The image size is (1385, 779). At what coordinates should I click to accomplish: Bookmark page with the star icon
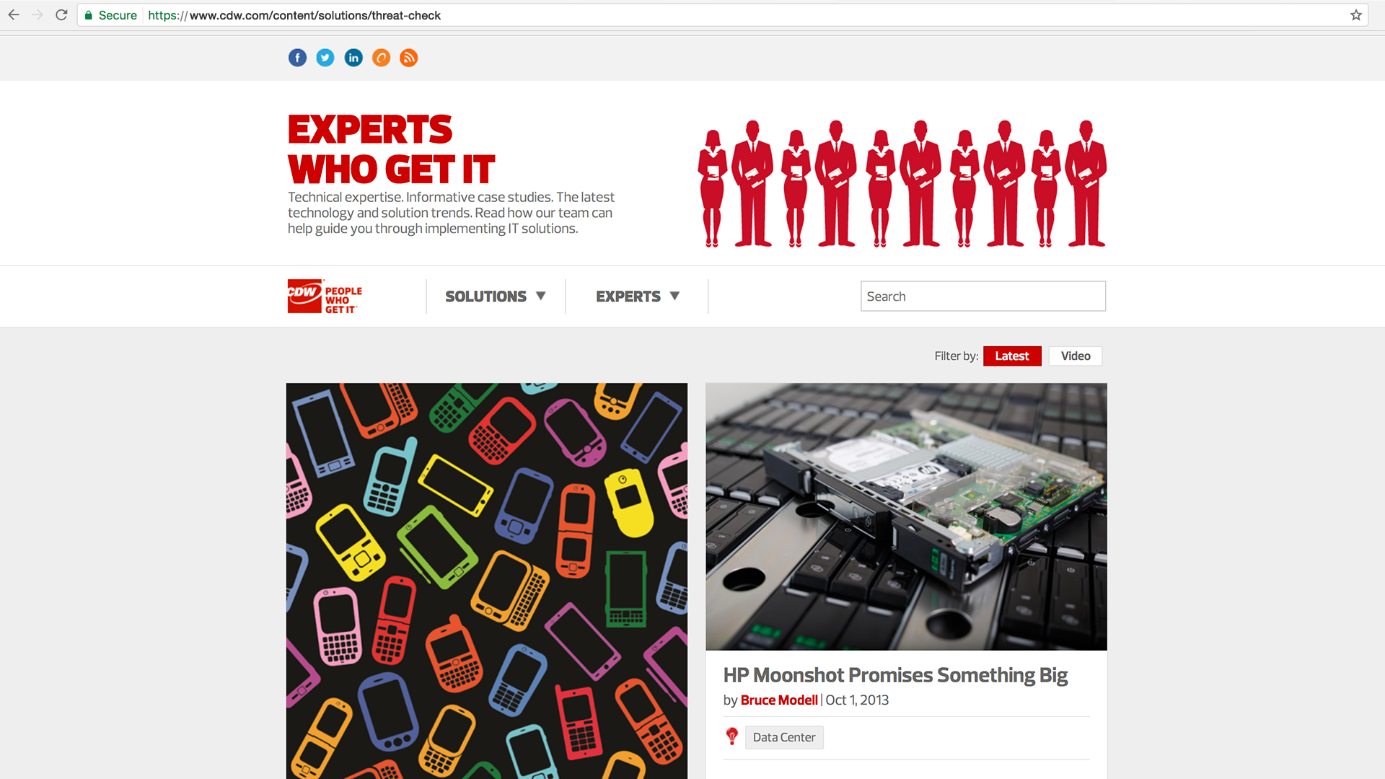(x=1356, y=15)
